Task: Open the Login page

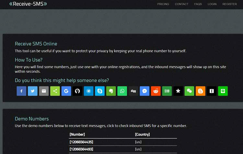Action: pos(212,4)
